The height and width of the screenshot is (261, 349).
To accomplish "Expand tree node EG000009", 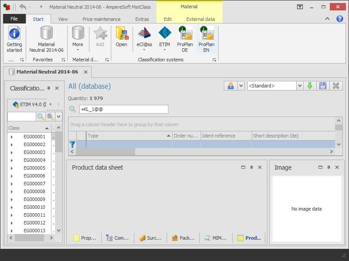I will (12, 200).
